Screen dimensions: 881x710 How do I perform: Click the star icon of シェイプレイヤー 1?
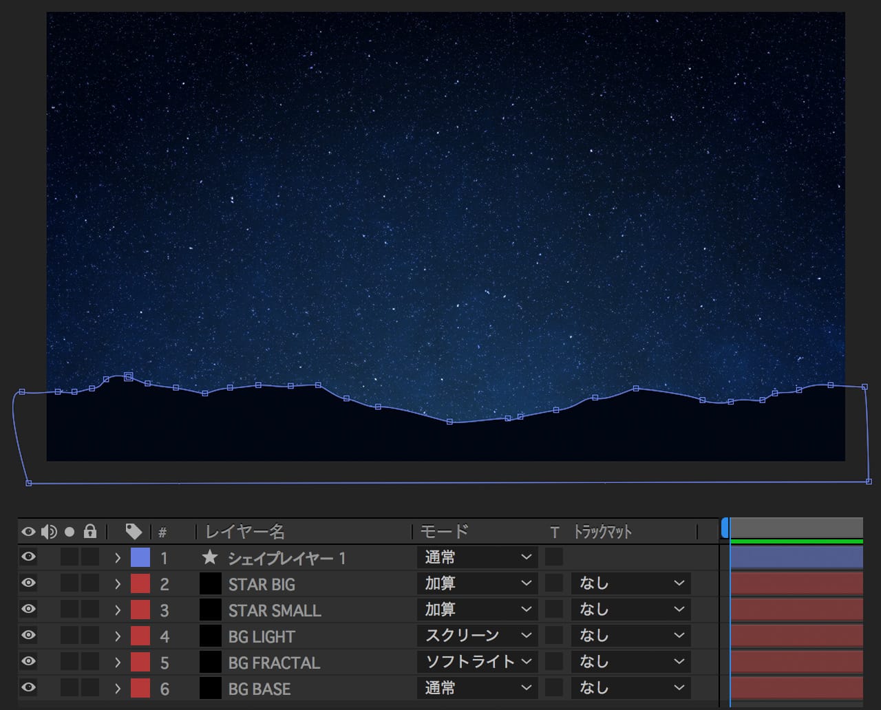click(210, 557)
